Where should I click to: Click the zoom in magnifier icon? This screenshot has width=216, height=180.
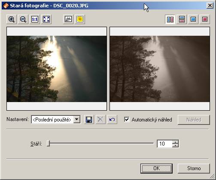tap(12, 19)
